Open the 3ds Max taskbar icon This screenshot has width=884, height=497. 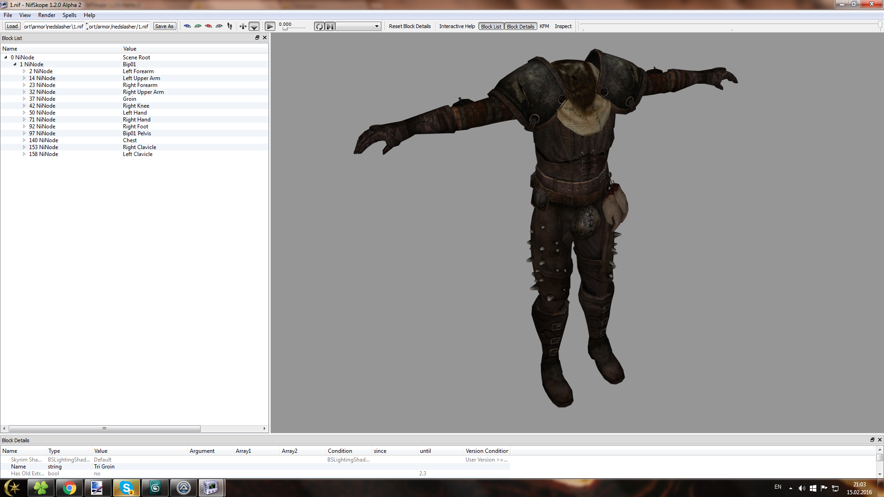(x=155, y=488)
